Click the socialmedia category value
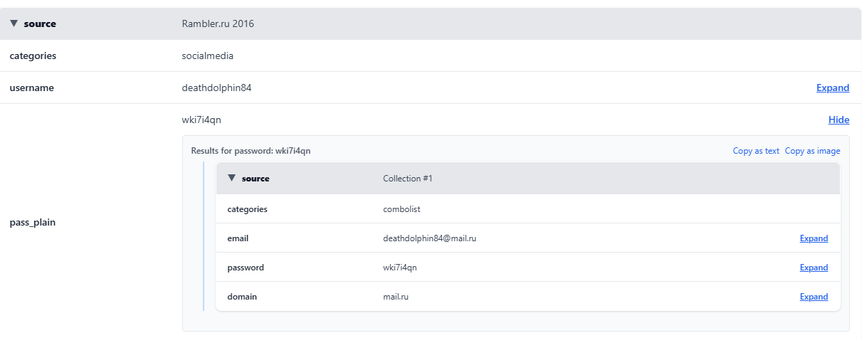 coord(207,56)
